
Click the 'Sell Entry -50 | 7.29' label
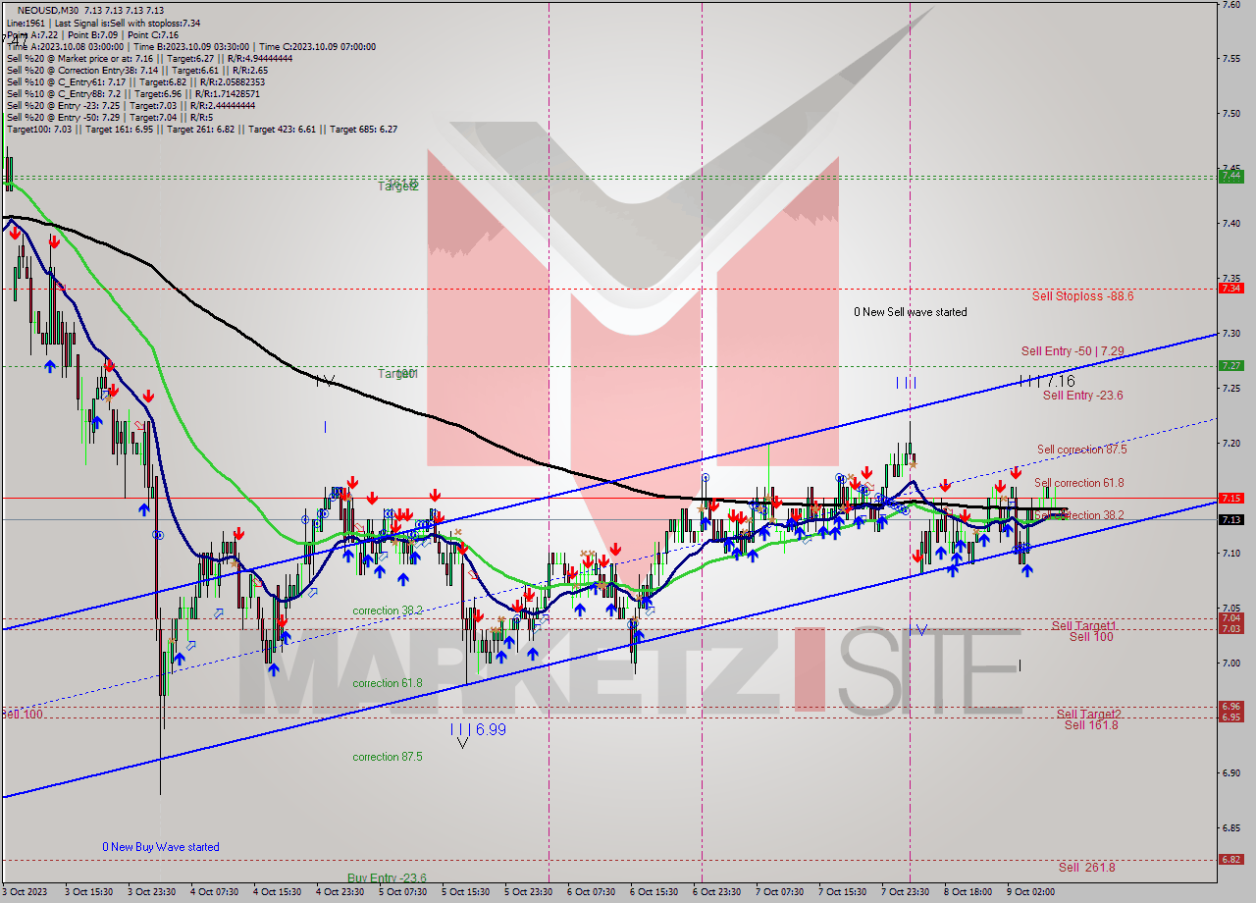(1073, 351)
